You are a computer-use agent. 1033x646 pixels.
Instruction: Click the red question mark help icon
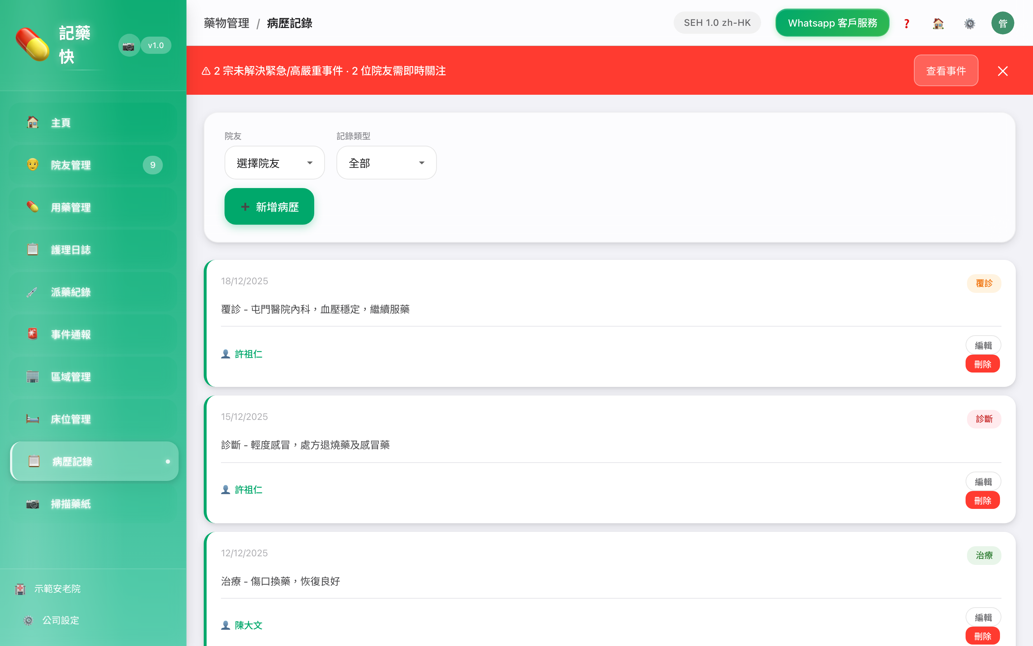(x=907, y=23)
